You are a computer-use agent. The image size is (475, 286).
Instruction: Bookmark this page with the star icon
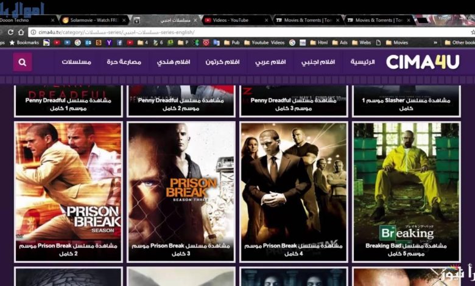(x=473, y=32)
